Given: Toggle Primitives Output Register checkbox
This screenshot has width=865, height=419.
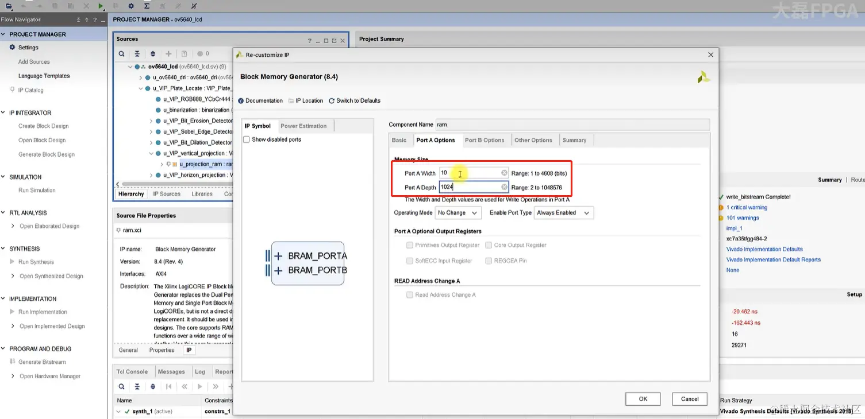Looking at the screenshot, I should pyautogui.click(x=410, y=245).
